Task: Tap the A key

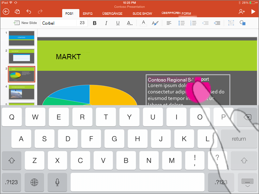Action: (21, 139)
